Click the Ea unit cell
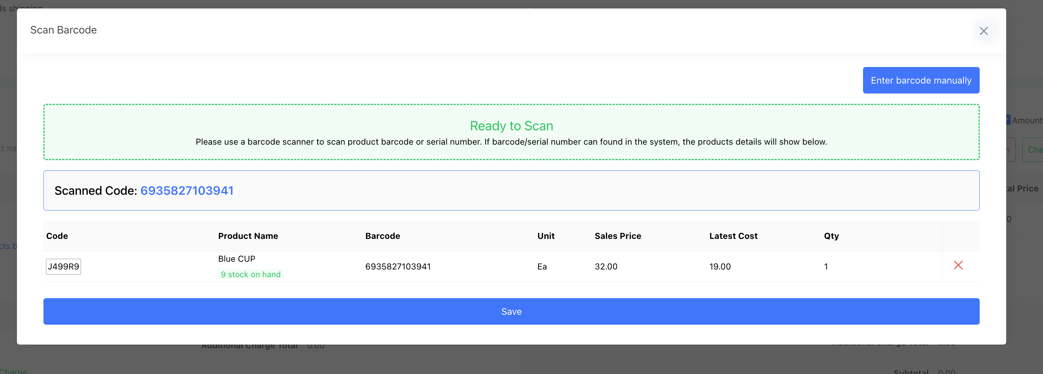Image resolution: width=1043 pixels, height=374 pixels. click(542, 267)
